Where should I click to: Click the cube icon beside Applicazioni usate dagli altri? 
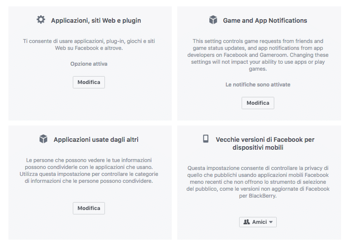point(44,139)
